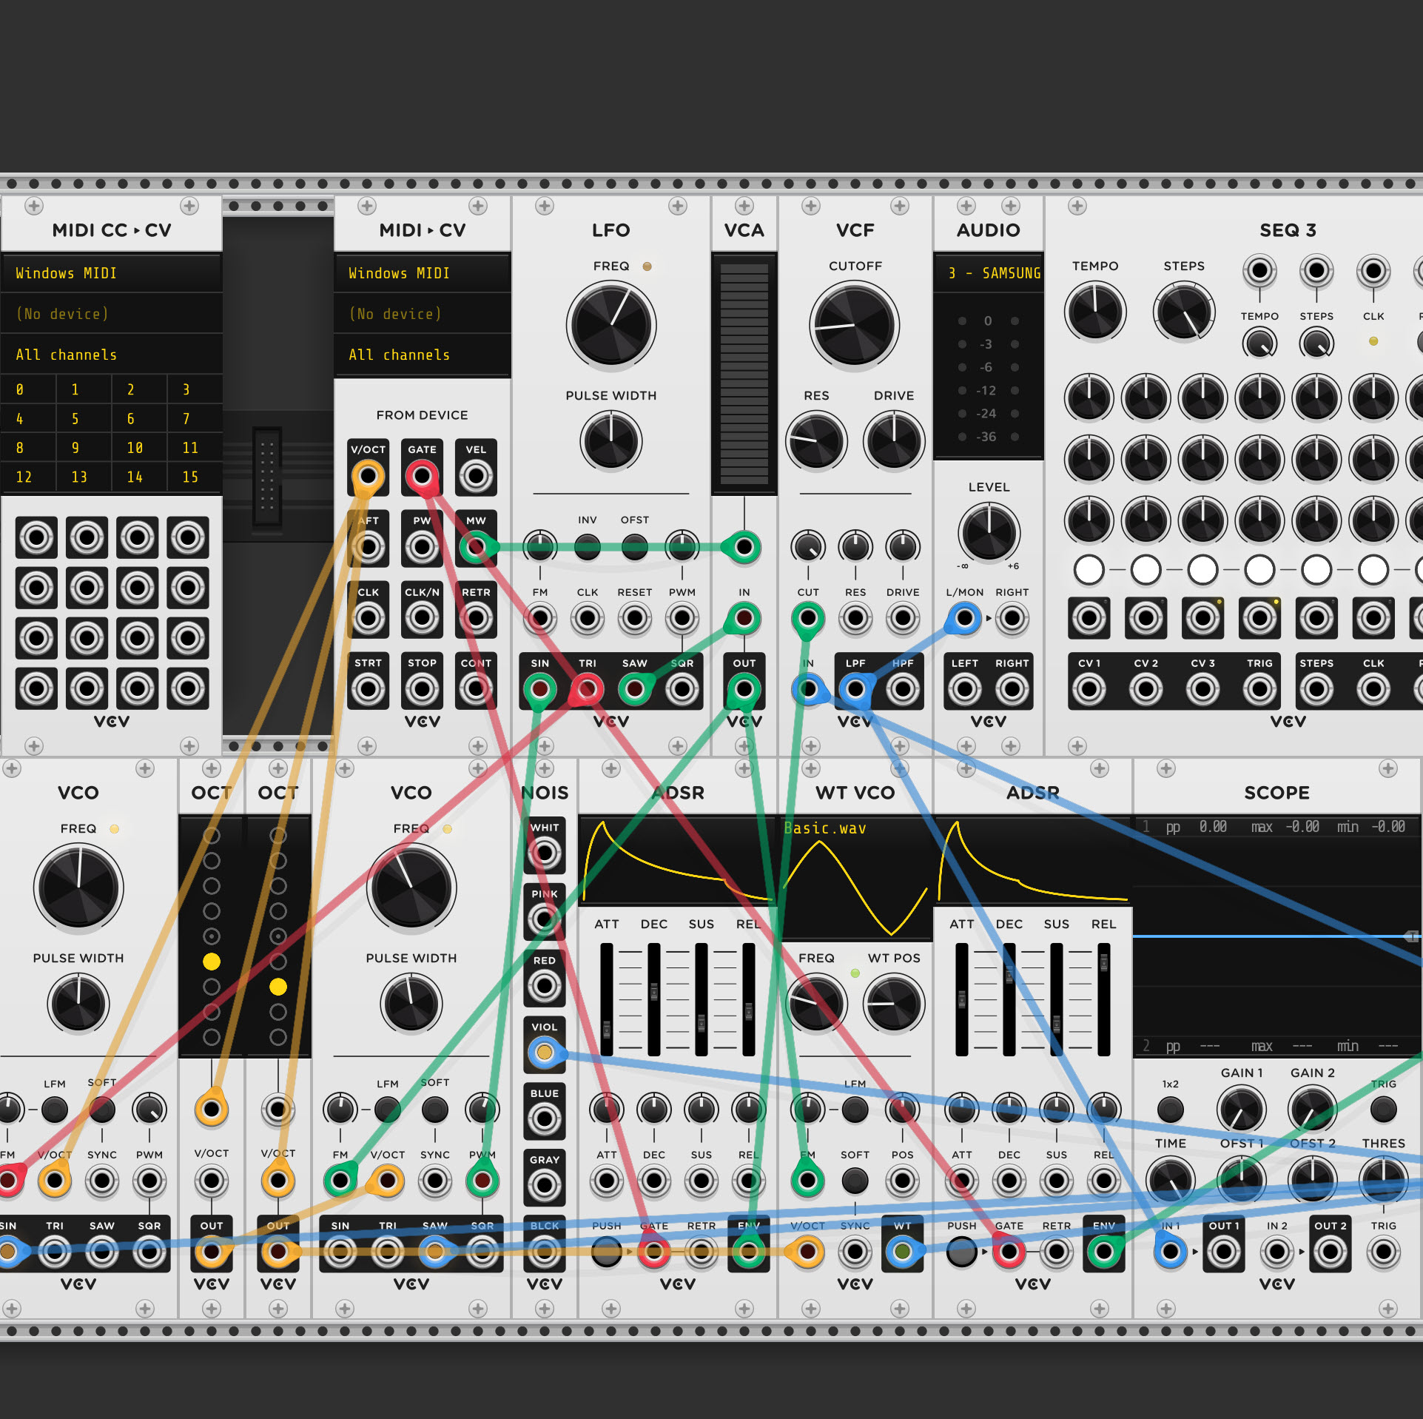Toggle the LFO INV switch
Viewport: 1423px width, 1419px height.
pos(588,547)
